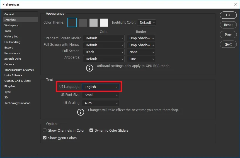The height and width of the screenshot is (158, 240).
Task: Open Standard Screen Mode border dropdown
Action: (x=141, y=38)
